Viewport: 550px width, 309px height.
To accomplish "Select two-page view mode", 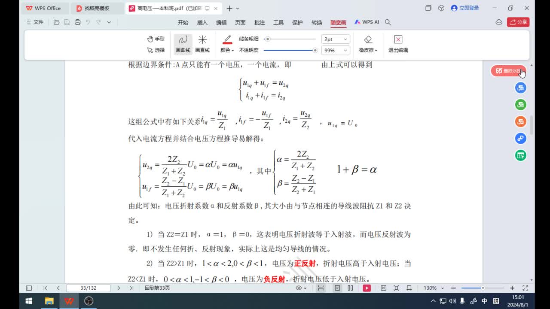I will point(350,288).
